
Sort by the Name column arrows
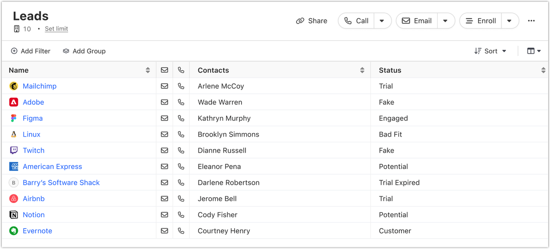coord(148,70)
